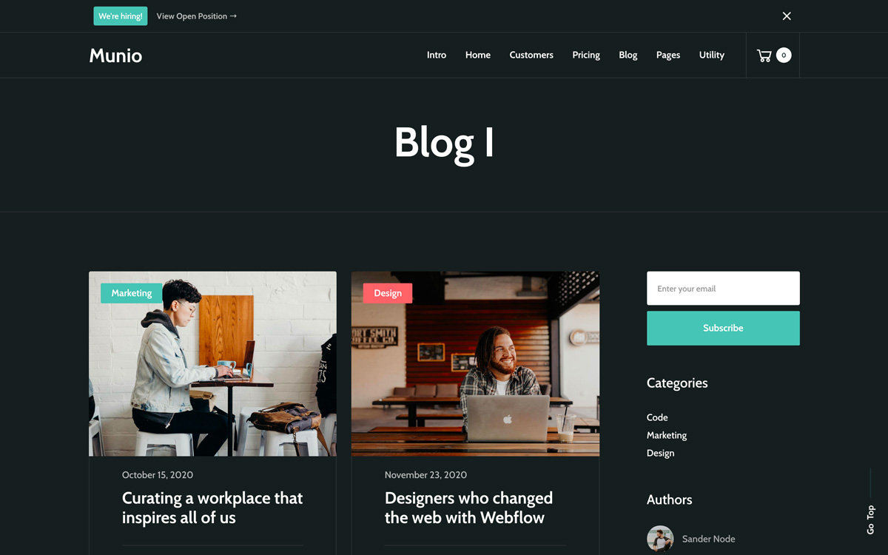Click the Marketing tag on first post

[x=132, y=293]
